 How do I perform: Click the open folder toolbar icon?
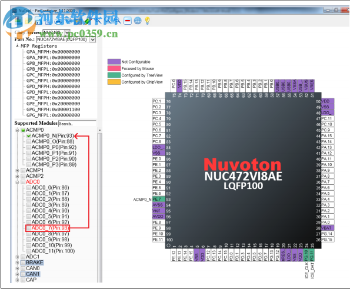click(29, 21)
